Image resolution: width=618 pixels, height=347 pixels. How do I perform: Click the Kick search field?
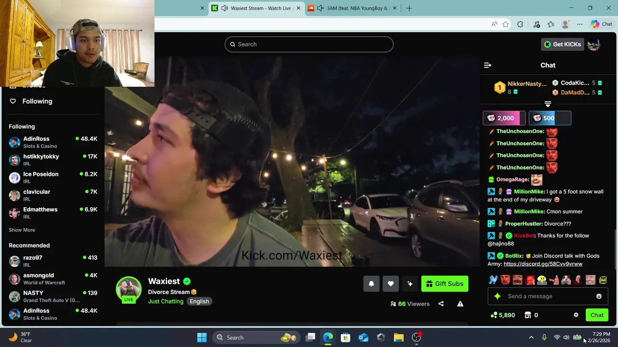click(309, 44)
